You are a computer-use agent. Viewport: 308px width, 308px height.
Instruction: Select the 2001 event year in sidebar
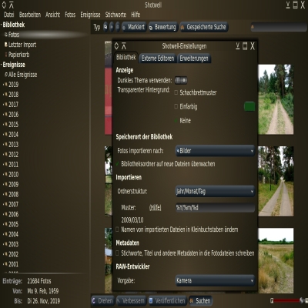tap(13, 264)
